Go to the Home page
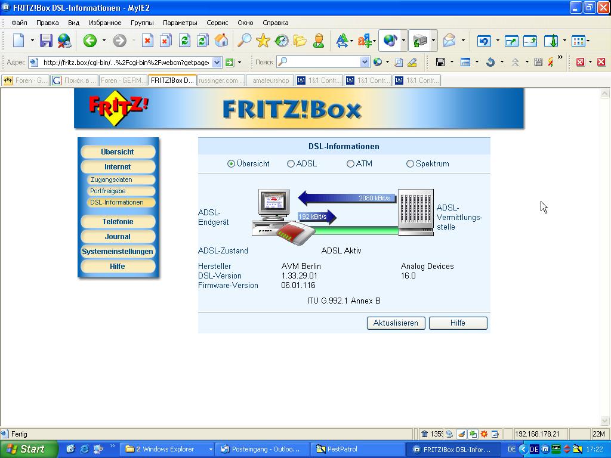611x458 pixels. tap(221, 41)
